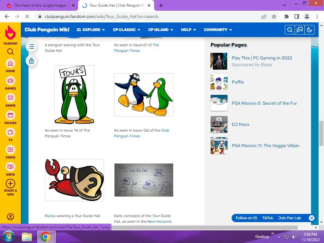Go to Fandom Home icon
This screenshot has height=243, width=324.
[10, 63]
